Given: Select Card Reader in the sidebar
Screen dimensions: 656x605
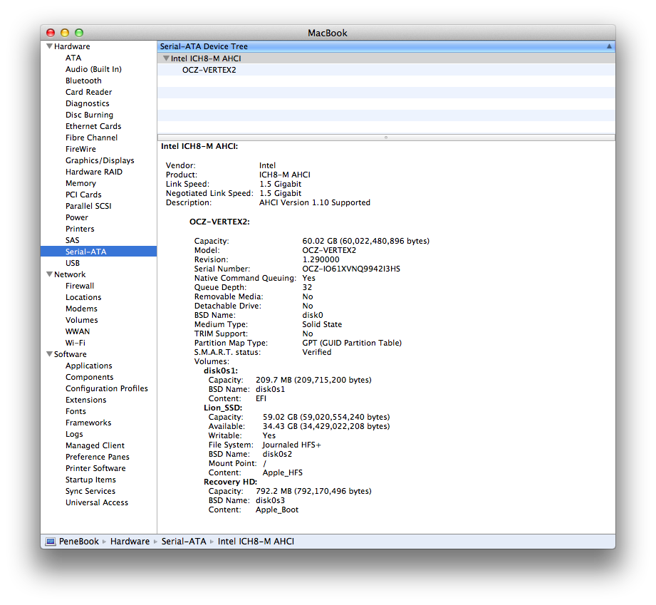Looking at the screenshot, I should 89,92.
